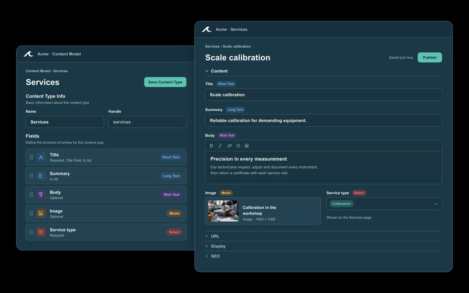Click Long Text badge beside Summary label
Screen dimensions: 469x293
(x=235, y=110)
